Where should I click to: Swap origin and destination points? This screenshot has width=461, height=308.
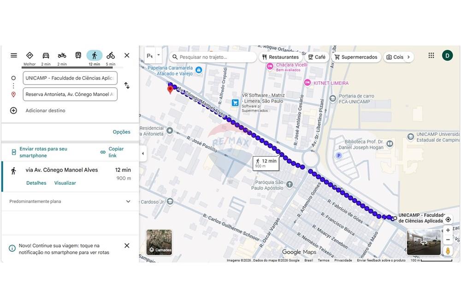pyautogui.click(x=127, y=86)
